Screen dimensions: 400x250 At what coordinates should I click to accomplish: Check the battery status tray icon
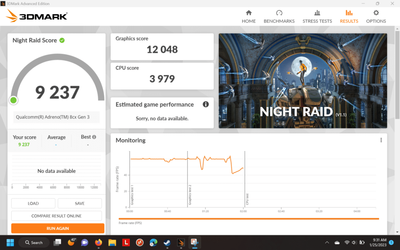coord(362,242)
